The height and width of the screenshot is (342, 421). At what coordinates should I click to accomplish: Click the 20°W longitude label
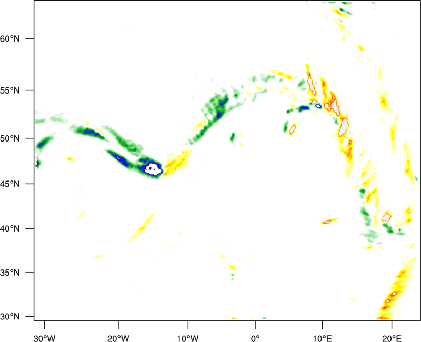[118, 338]
